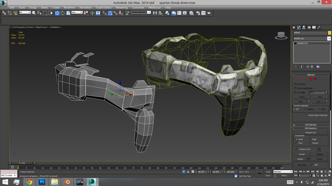Select the Select and Link tool
Screen dimensions: 332x186
4,13
